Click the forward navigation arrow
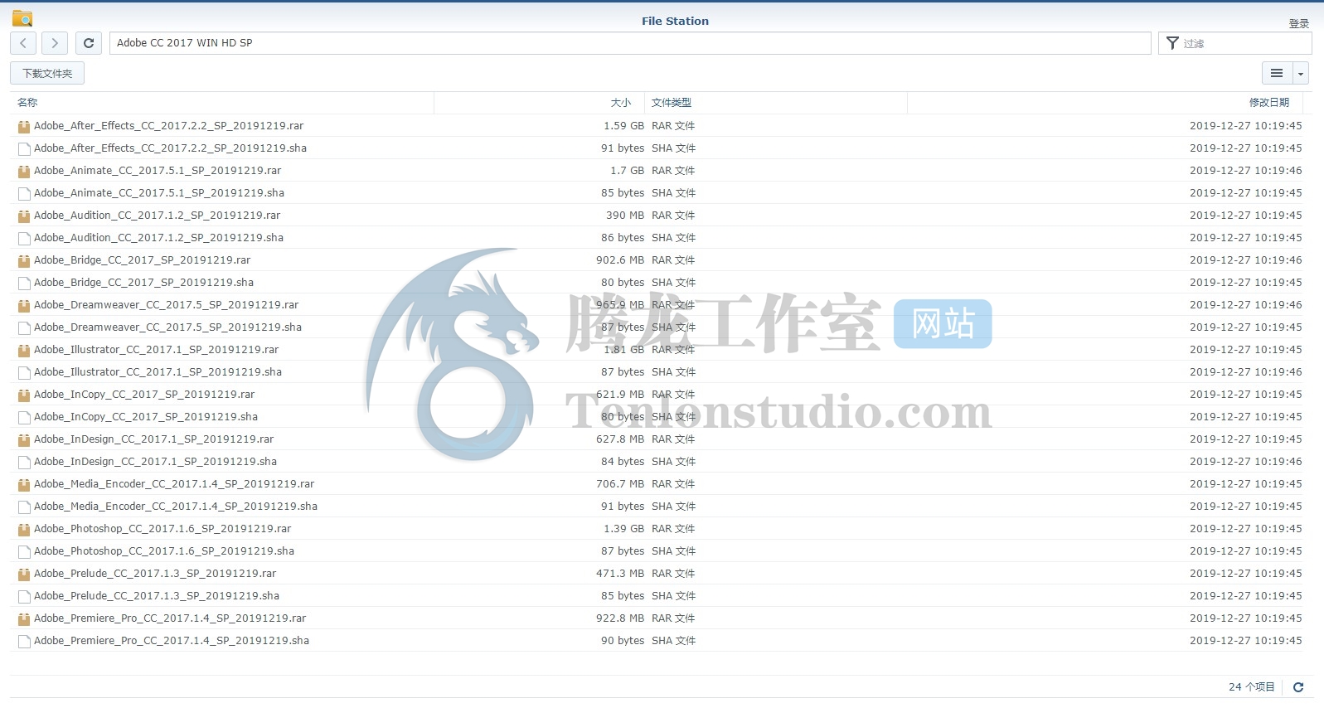This screenshot has height=708, width=1324. click(55, 43)
